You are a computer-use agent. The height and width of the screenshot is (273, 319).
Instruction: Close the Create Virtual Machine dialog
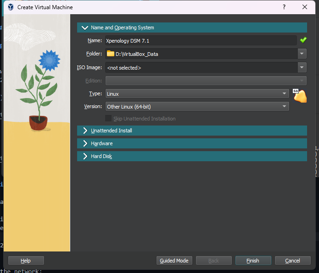coord(305,7)
